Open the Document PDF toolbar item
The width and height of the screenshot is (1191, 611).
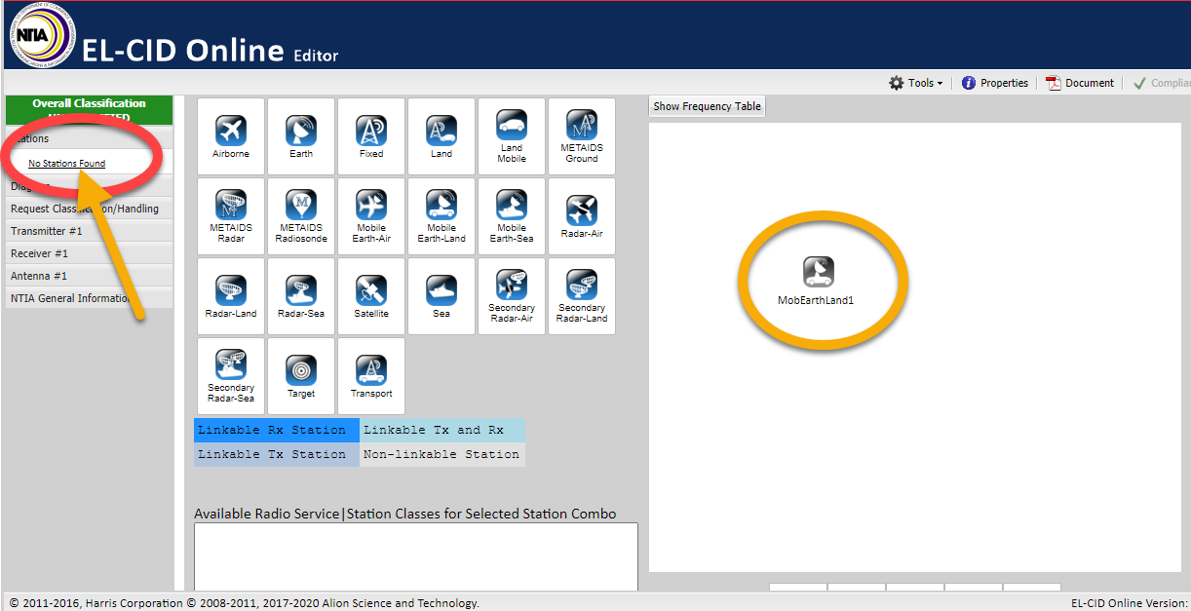pos(1080,83)
